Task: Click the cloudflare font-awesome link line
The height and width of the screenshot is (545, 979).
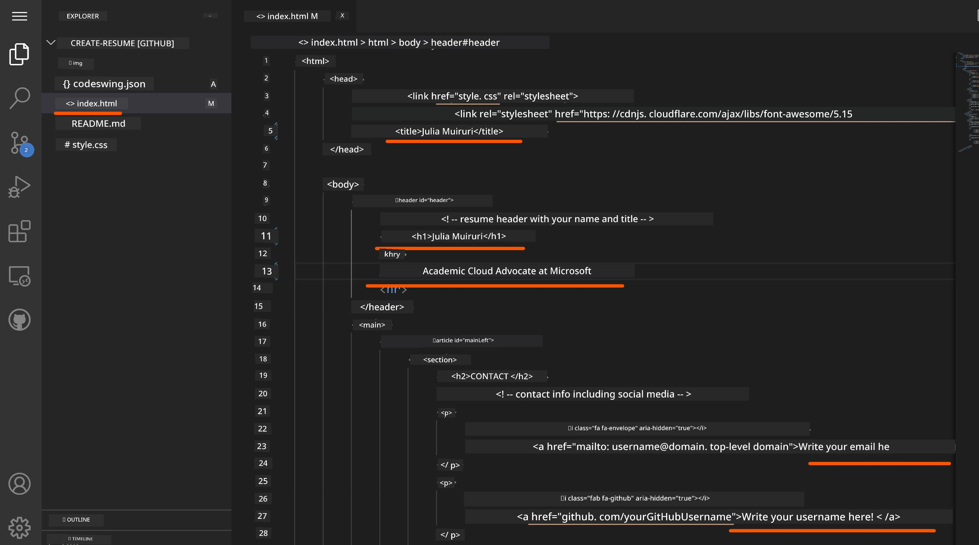Action: pyautogui.click(x=653, y=114)
